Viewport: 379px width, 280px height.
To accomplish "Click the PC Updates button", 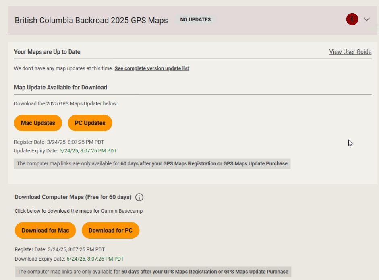I will (90, 123).
